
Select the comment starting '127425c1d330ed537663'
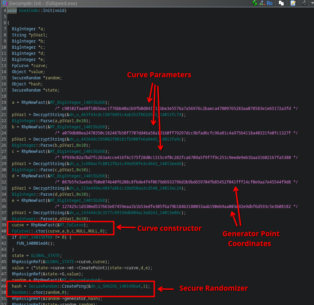point(176,207)
